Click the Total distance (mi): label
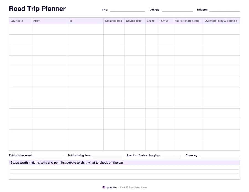The image size is (249, 192). [x=21, y=155]
